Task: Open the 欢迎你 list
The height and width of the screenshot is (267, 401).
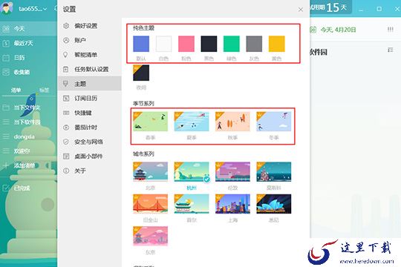Action: pyautogui.click(x=28, y=151)
